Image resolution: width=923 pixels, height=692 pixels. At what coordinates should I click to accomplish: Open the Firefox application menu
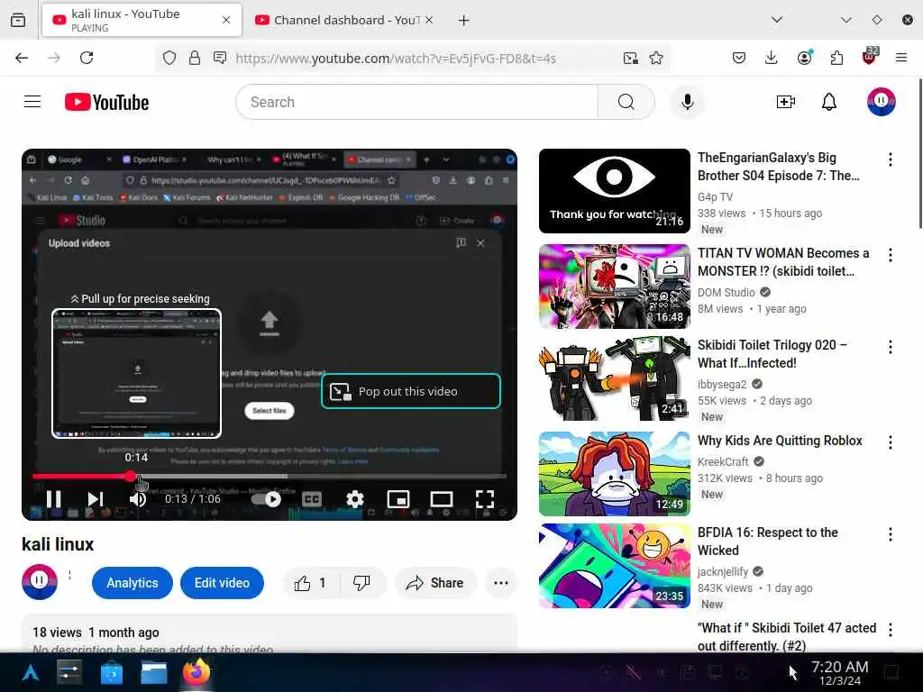[901, 58]
